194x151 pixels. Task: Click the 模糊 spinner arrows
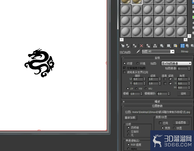(x=141, y=94)
